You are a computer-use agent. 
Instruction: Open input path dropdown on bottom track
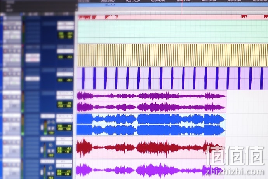tap(64, 161)
